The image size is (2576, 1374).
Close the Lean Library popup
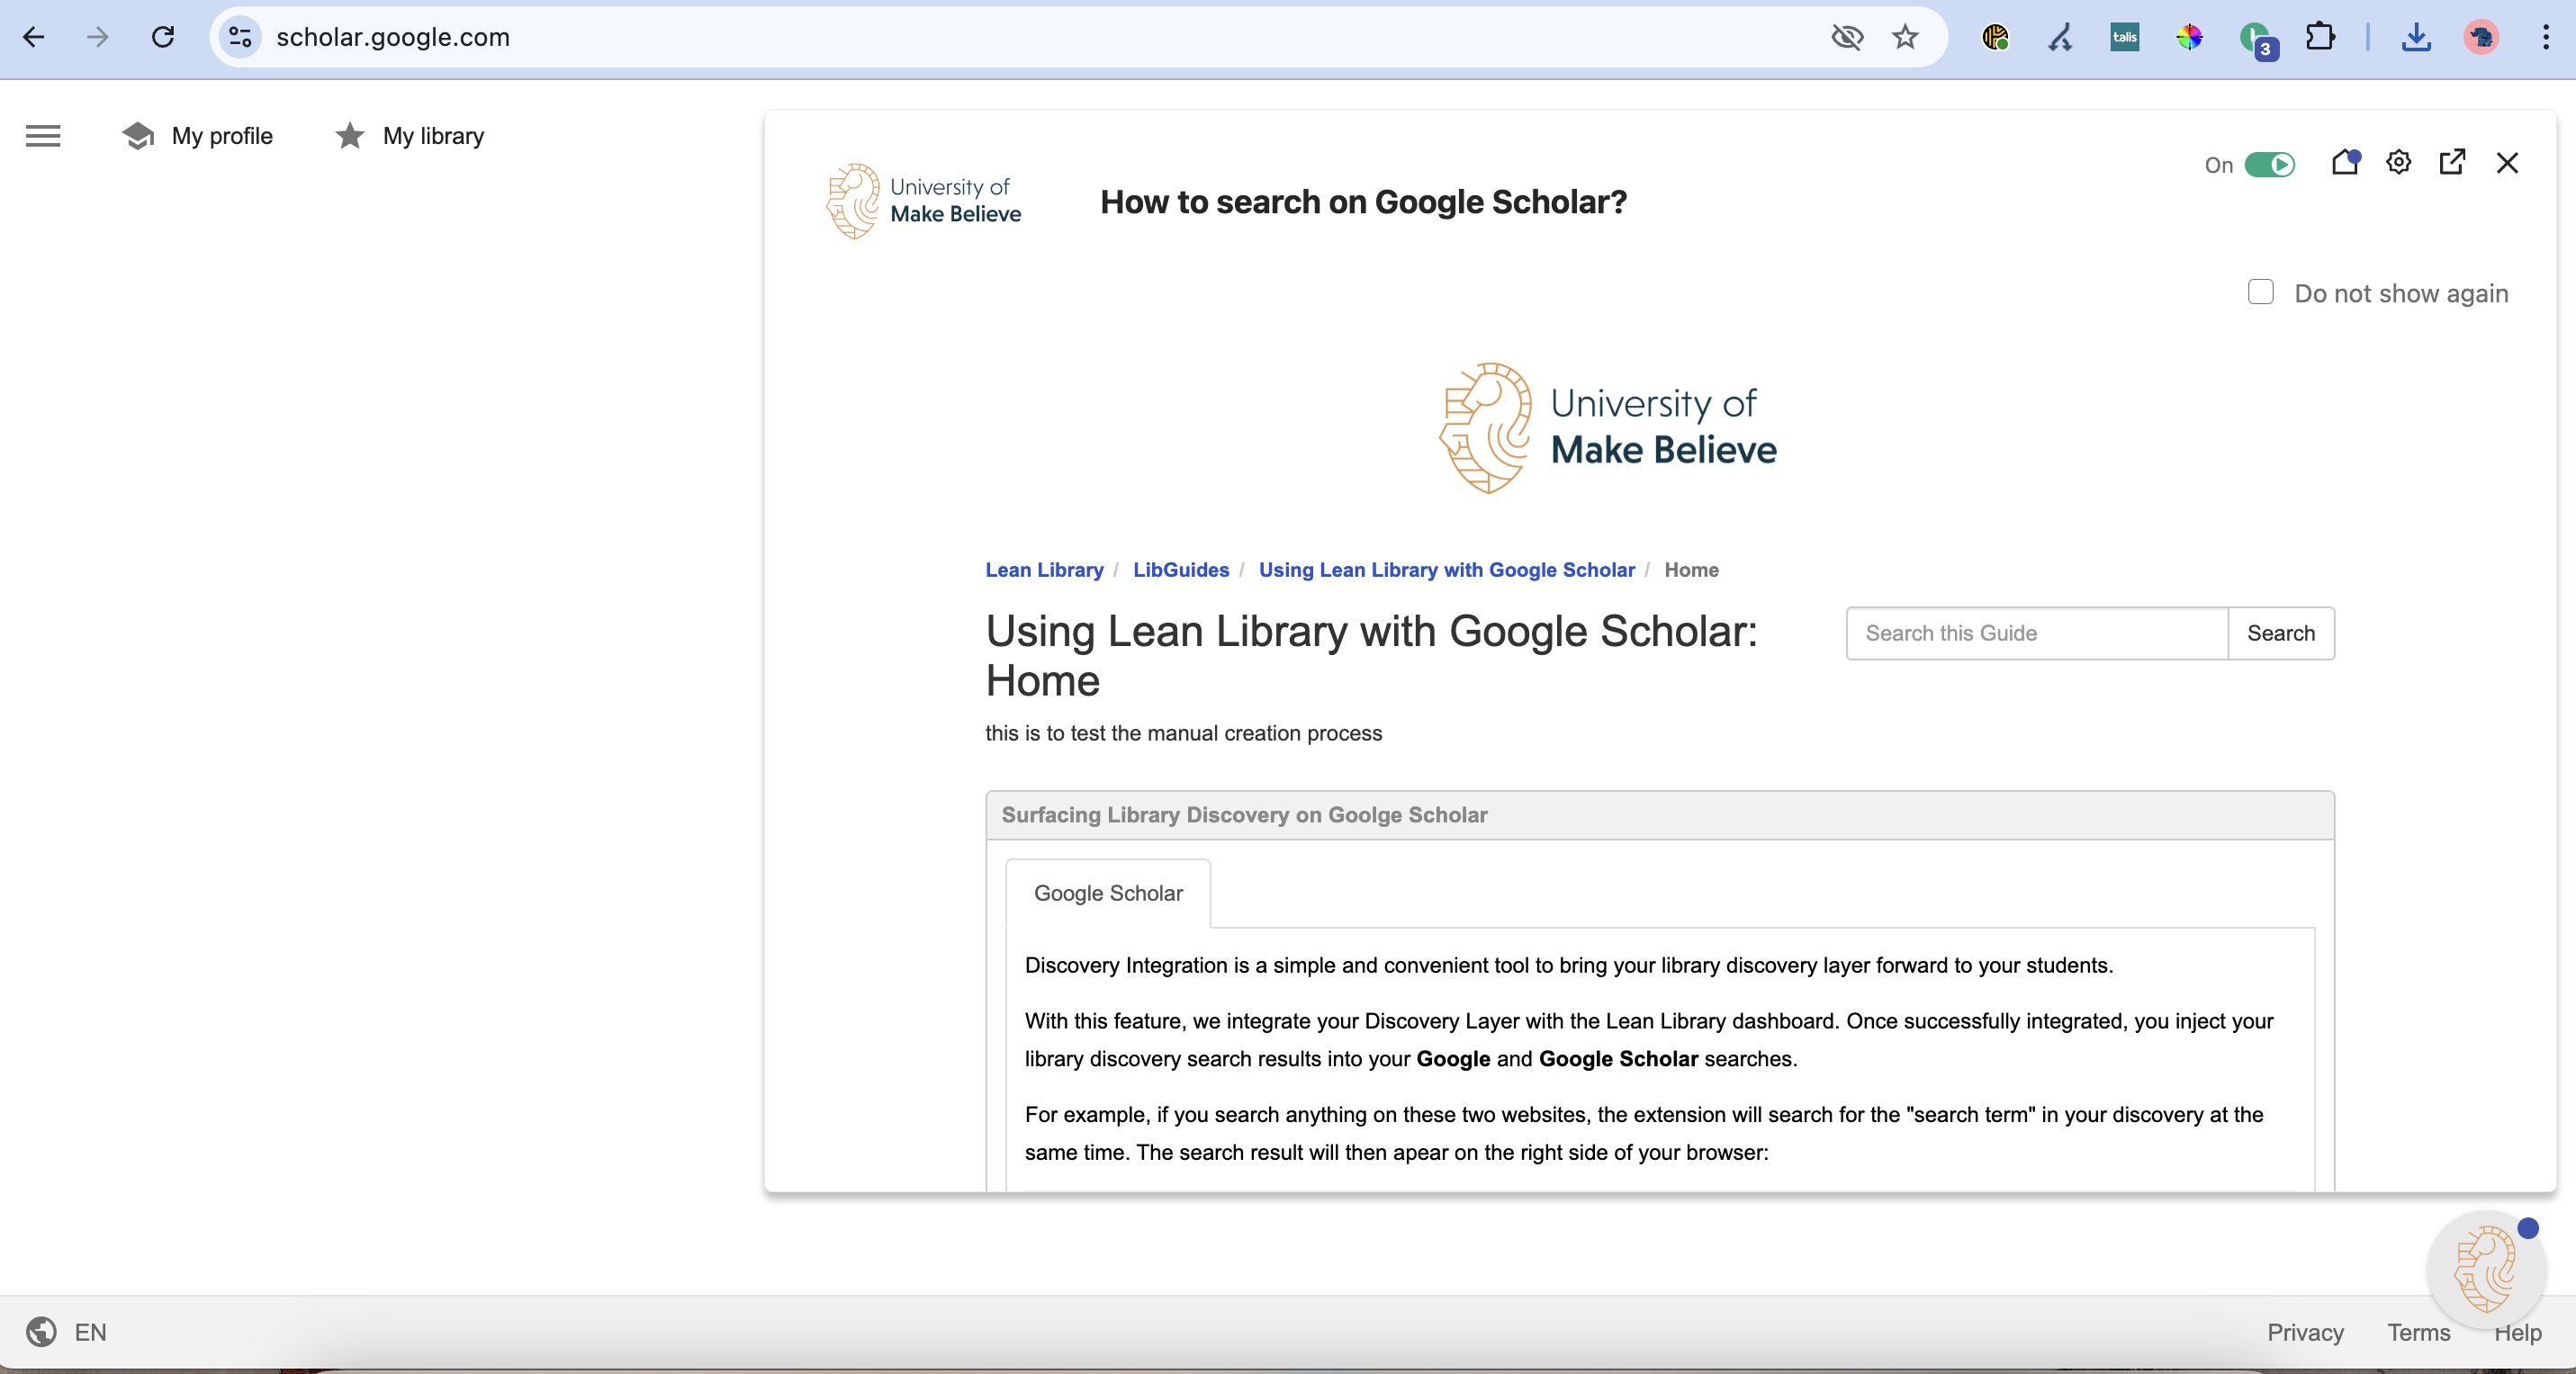[x=2507, y=162]
